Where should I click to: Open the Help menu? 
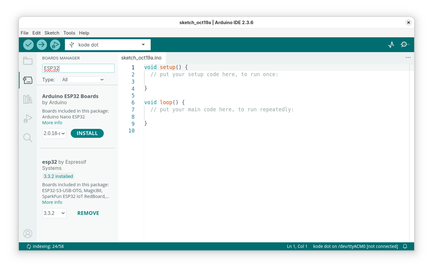(x=84, y=33)
